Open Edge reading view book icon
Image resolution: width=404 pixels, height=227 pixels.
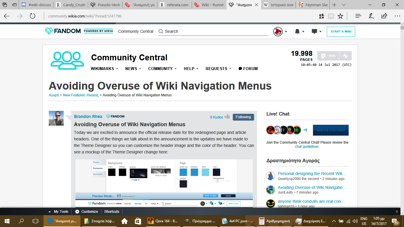coord(331,16)
